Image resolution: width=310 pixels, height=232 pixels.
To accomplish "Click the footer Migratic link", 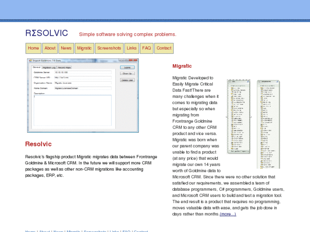I will (73, 231).
